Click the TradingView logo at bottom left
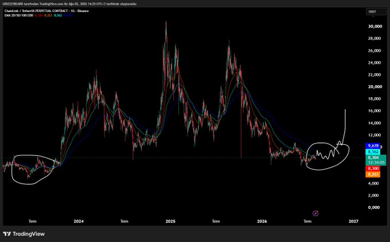The width and height of the screenshot is (390, 242). point(24,234)
